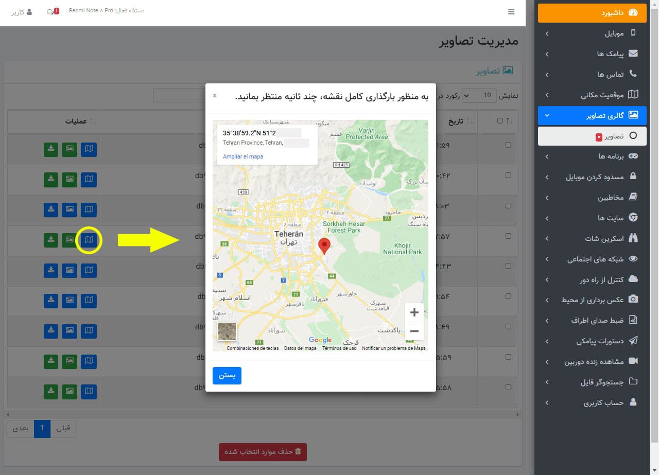Check the checkbox for row timed 1:54

508,296
